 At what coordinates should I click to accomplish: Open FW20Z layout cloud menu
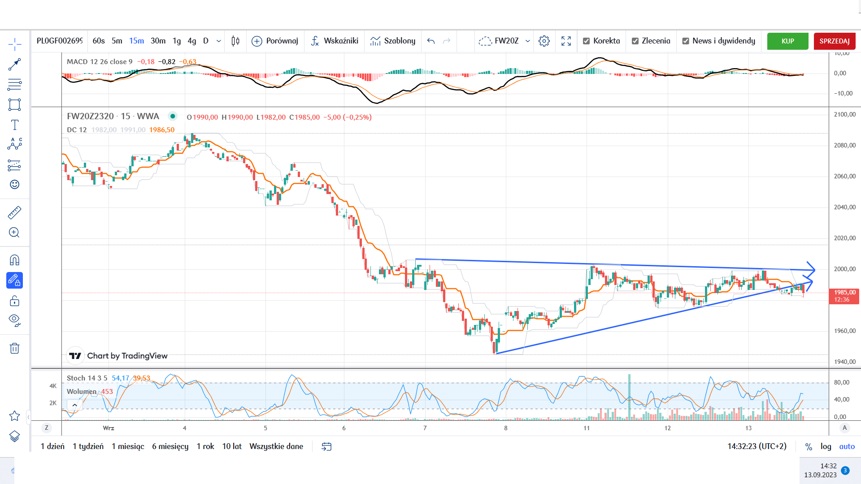(x=499, y=41)
